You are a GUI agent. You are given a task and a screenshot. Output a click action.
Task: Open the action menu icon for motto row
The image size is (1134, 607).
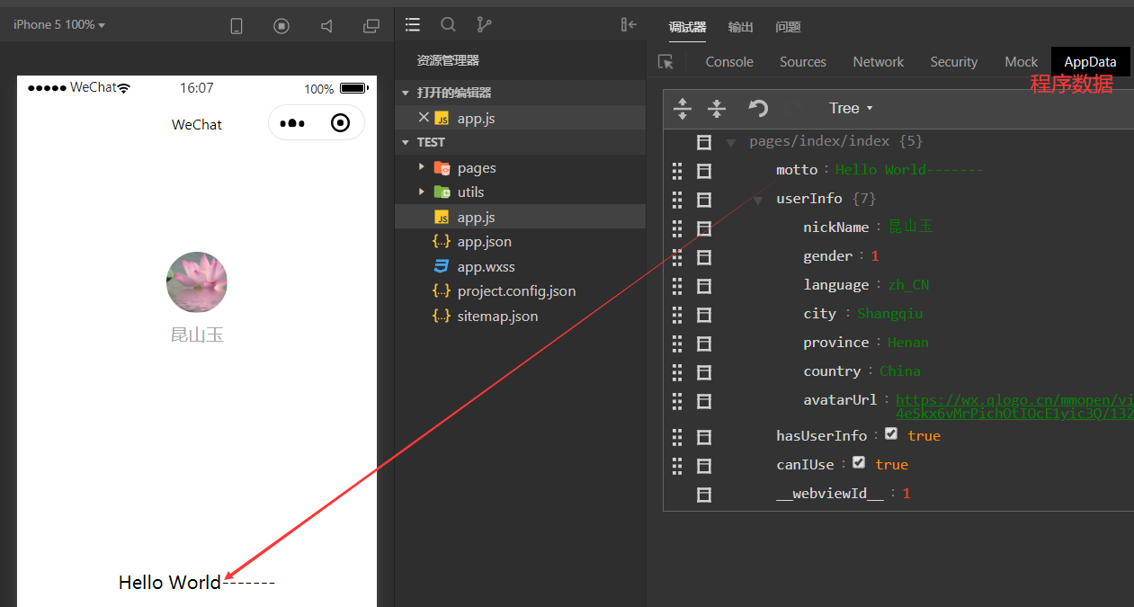coord(704,170)
